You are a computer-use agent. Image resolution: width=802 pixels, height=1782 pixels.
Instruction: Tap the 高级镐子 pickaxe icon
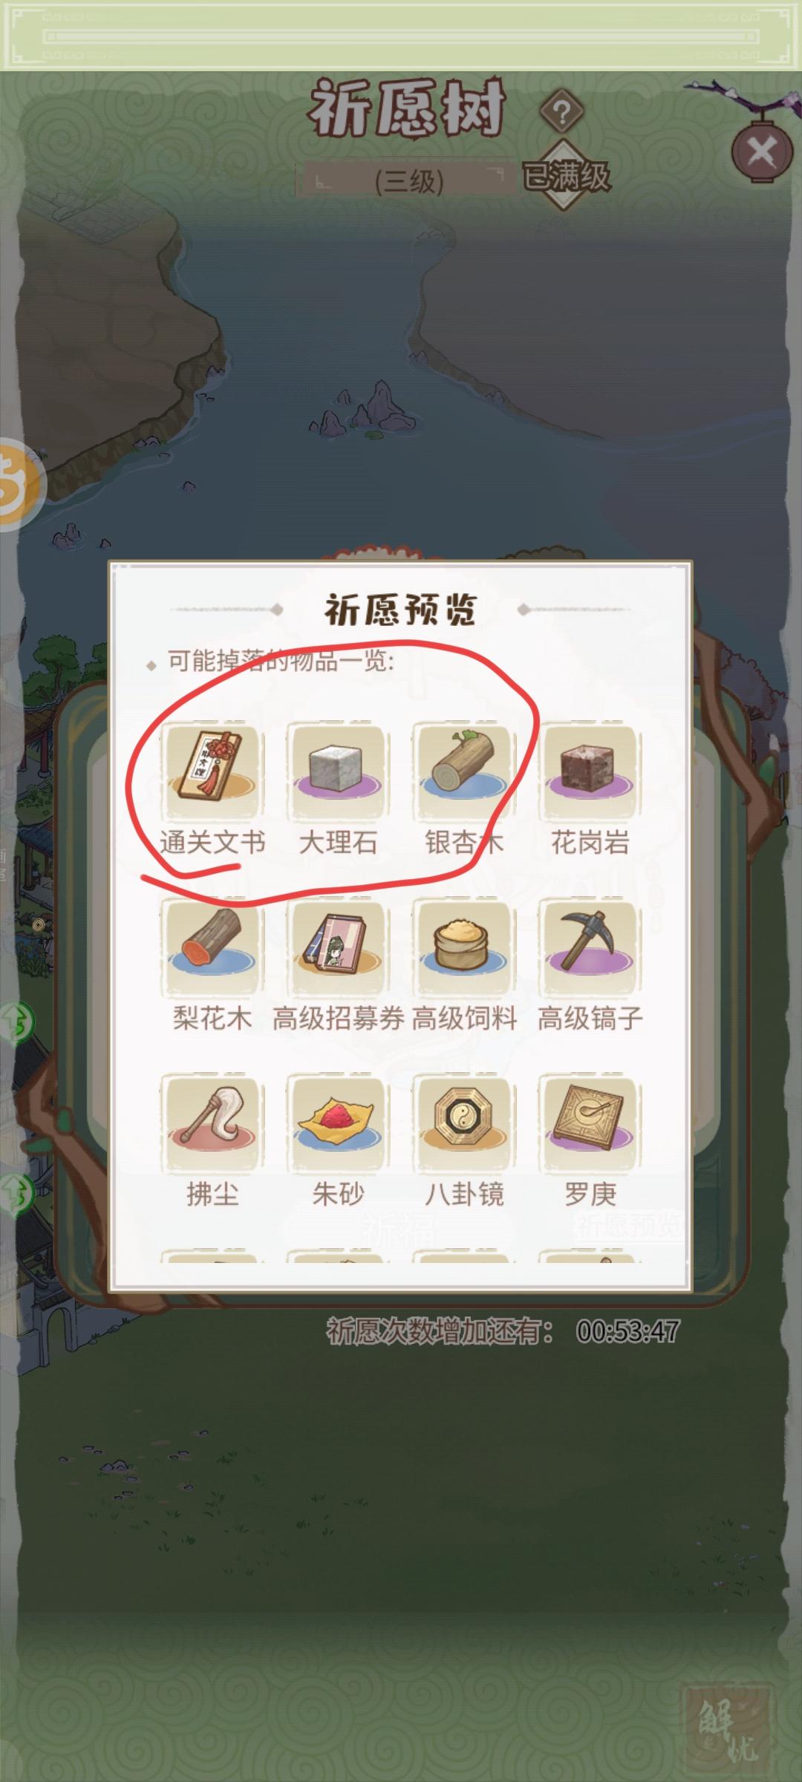tap(590, 946)
